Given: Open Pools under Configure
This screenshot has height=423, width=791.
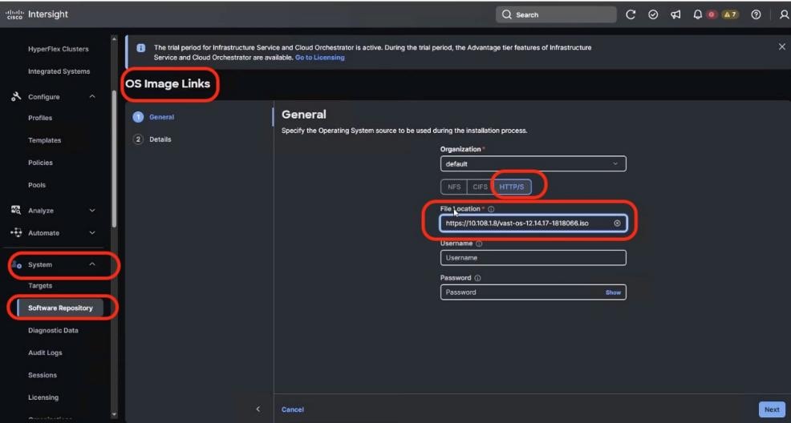Looking at the screenshot, I should click(x=37, y=185).
